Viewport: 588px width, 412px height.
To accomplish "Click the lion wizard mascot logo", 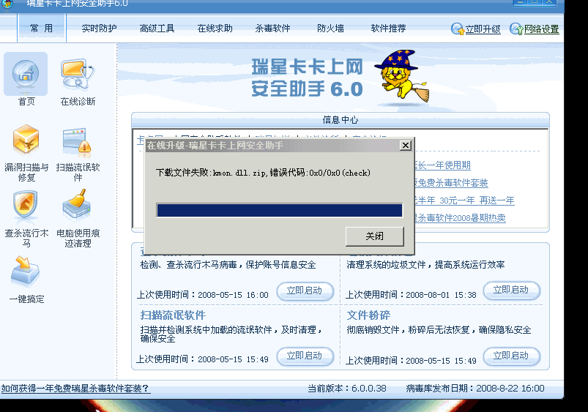I will (402, 76).
